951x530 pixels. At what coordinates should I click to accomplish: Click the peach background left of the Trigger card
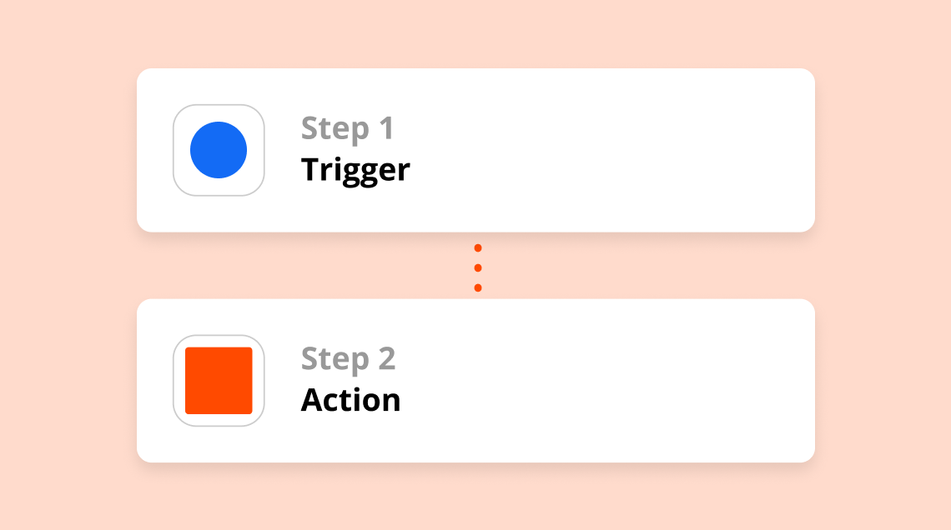click(x=68, y=150)
